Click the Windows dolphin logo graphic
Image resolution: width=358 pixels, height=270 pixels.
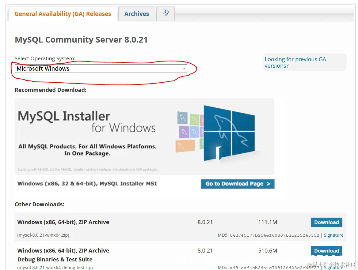[x=229, y=133]
